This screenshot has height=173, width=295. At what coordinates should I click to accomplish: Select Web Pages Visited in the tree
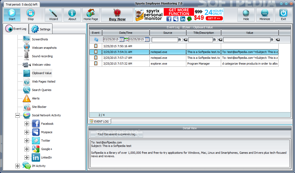[44, 81]
